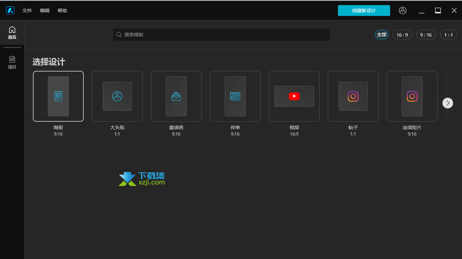Filter templates by 9:16 ratio
The image size is (462, 259).
click(x=426, y=35)
